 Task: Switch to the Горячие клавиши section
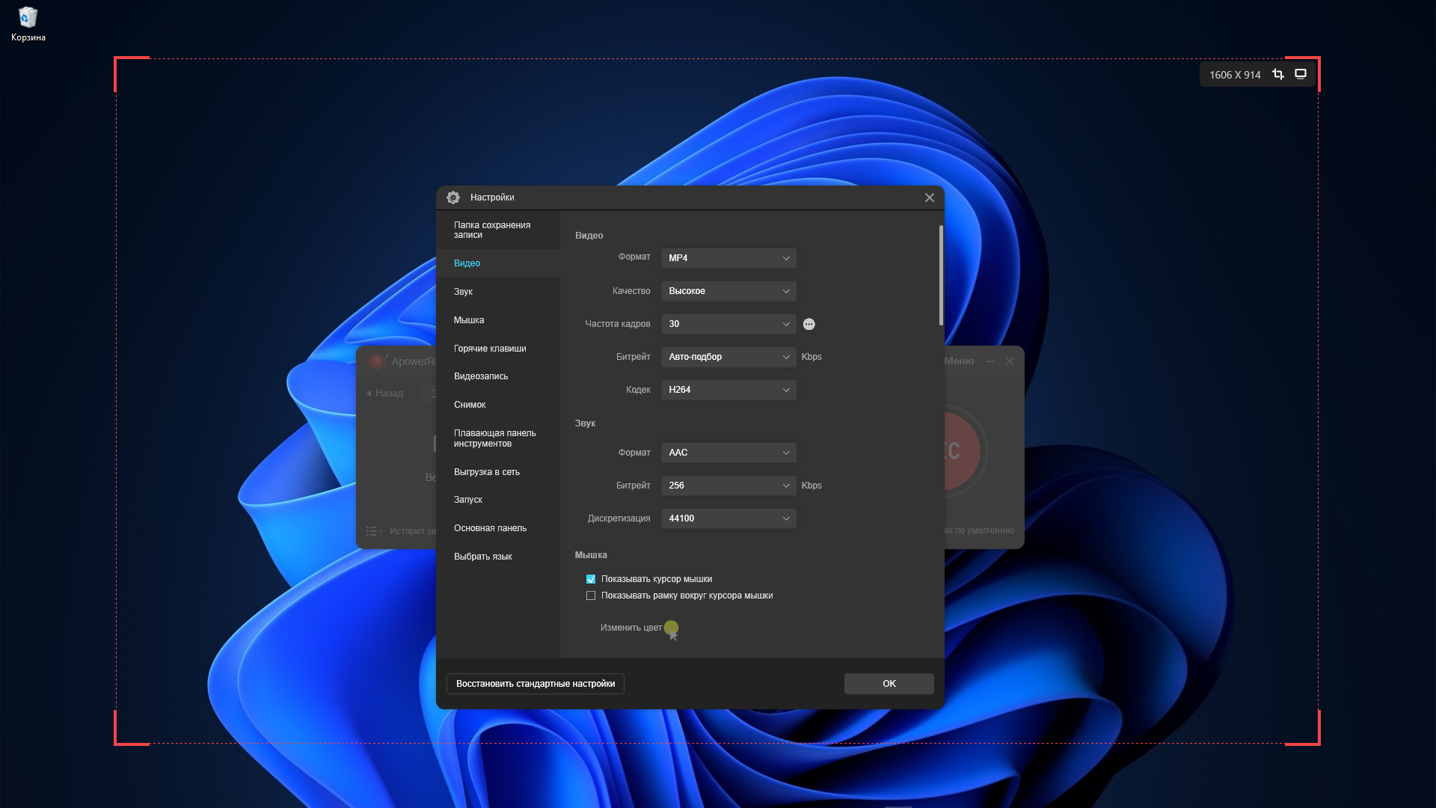coord(490,349)
